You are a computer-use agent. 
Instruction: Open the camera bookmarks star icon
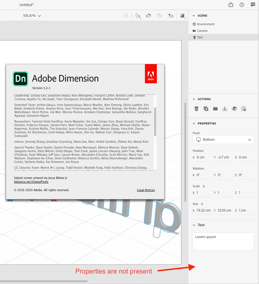[x=171, y=16]
